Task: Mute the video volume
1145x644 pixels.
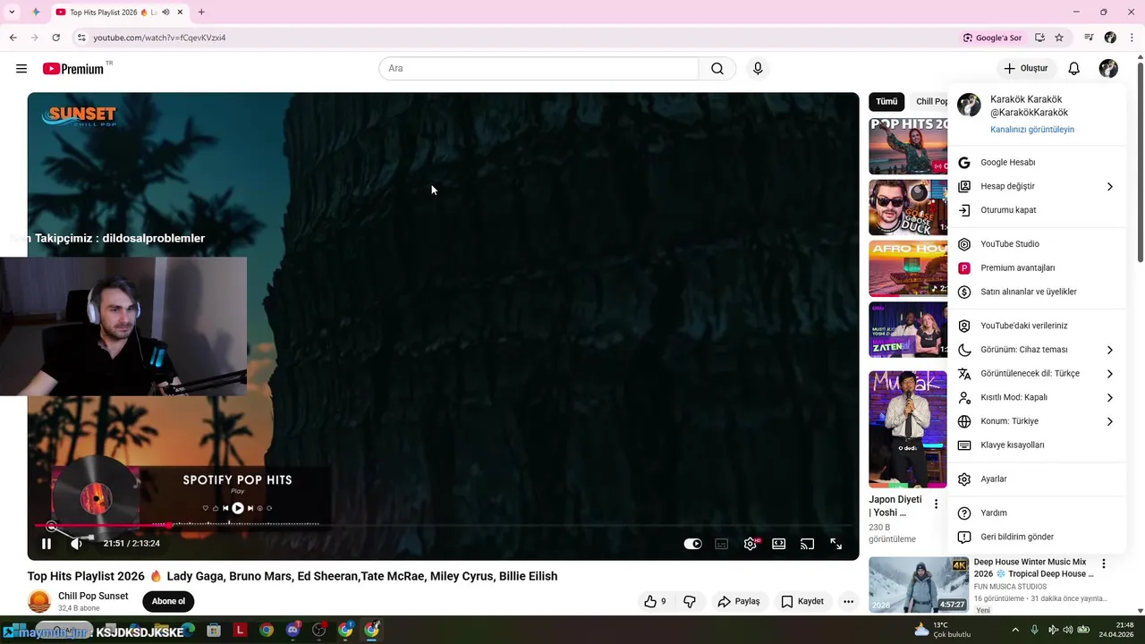Action: [77, 544]
